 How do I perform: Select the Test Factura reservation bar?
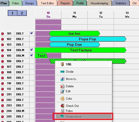[81, 50]
